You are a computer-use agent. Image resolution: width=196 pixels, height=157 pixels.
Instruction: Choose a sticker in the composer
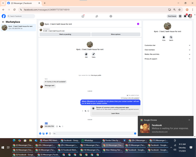coord(47,133)
